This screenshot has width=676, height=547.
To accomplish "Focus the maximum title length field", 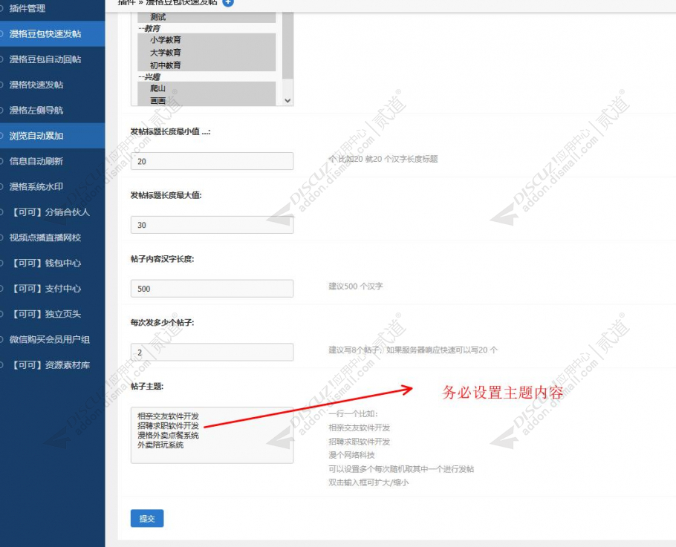I will (212, 225).
